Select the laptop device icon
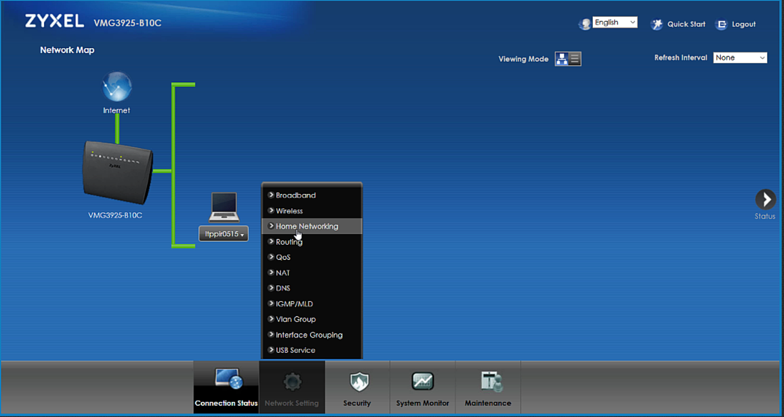 point(224,207)
